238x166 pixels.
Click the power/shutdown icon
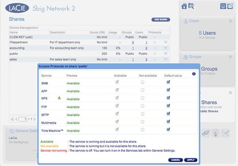pyautogui.click(x=223, y=6)
